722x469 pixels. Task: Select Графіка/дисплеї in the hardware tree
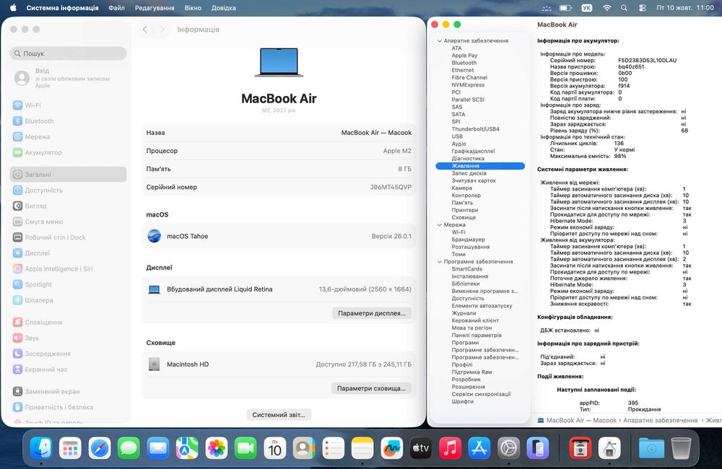[473, 152]
